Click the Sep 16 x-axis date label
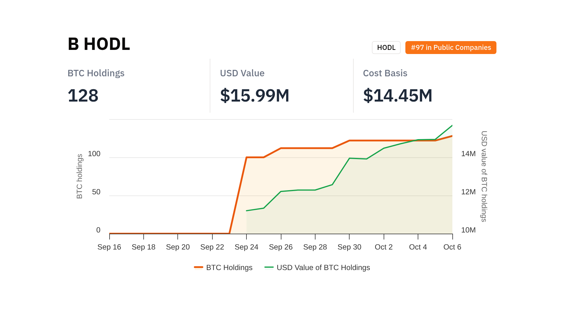564x317 pixels. point(109,247)
